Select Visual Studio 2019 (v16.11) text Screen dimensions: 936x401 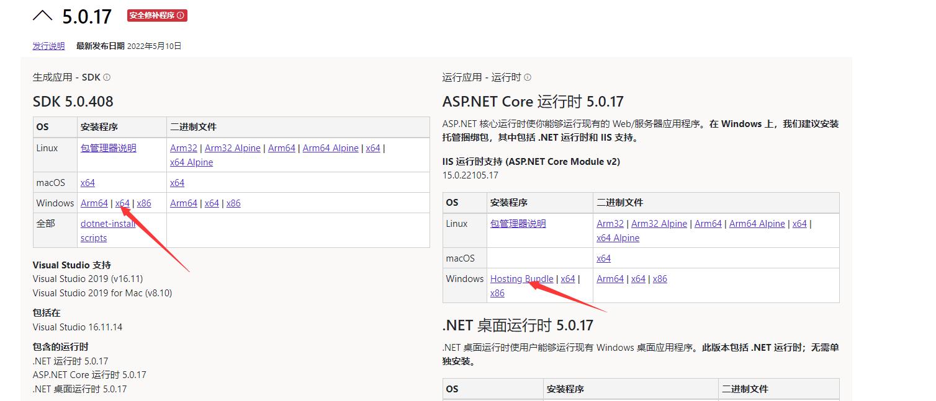click(88, 279)
